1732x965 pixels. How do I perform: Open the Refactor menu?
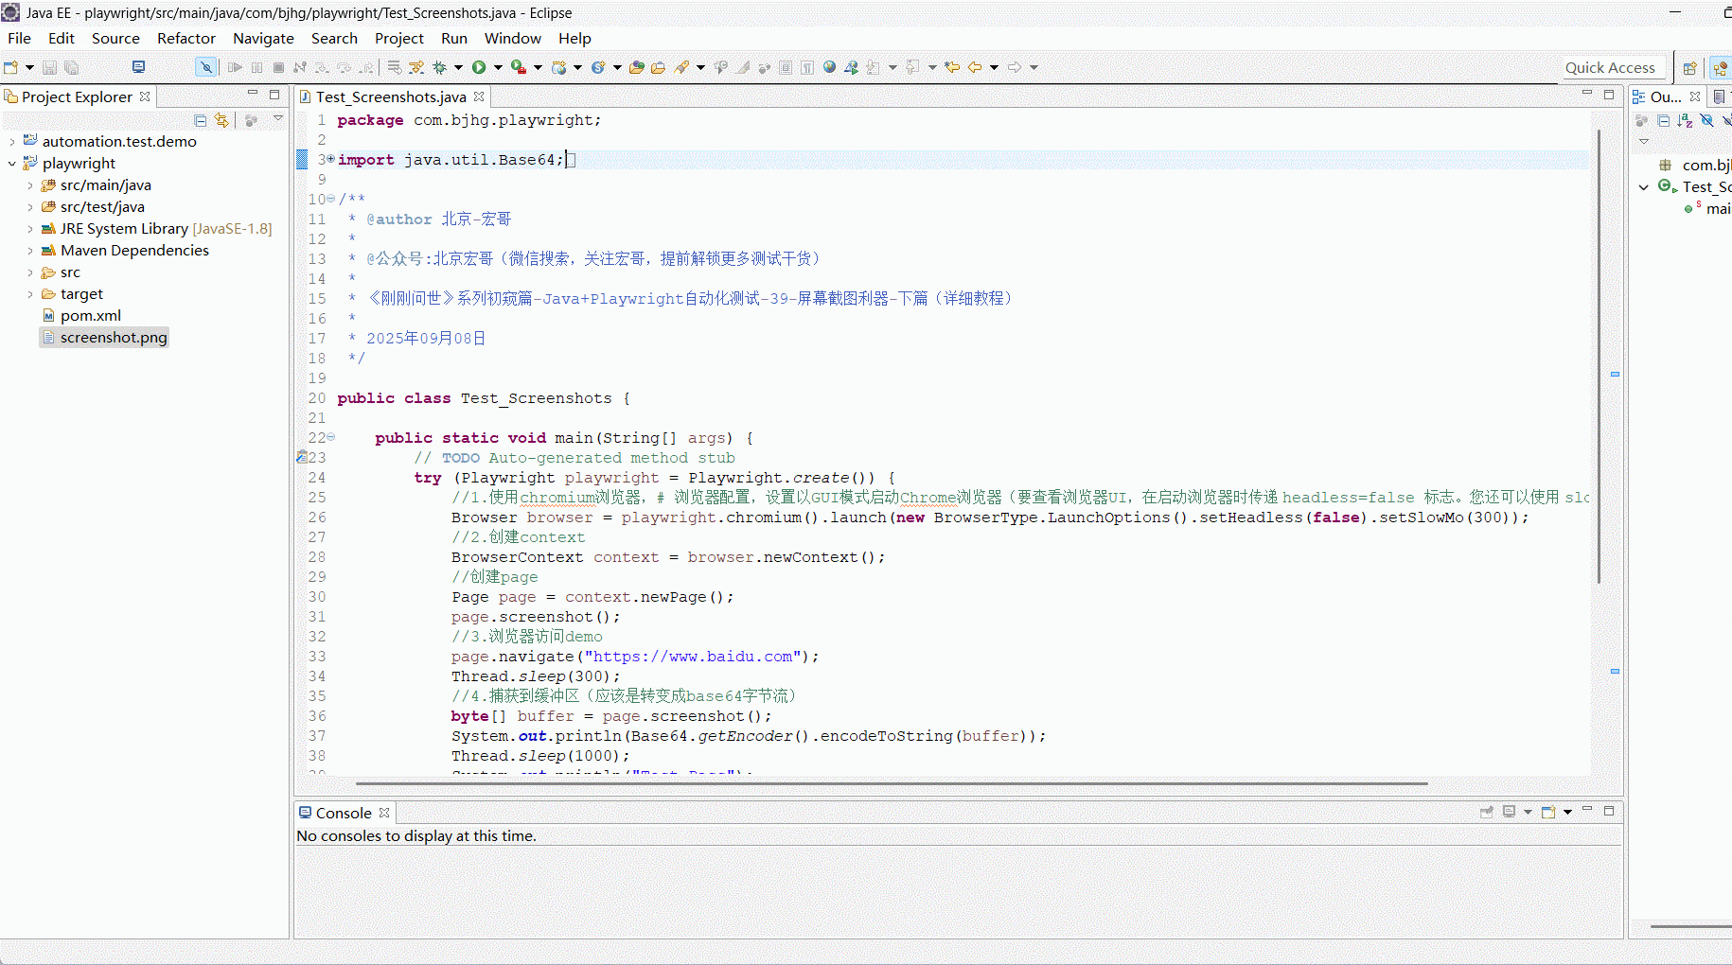(x=186, y=38)
